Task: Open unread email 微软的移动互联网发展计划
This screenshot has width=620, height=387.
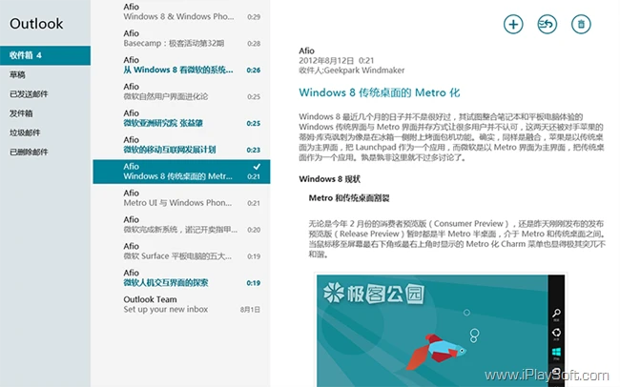Action: click(181, 145)
